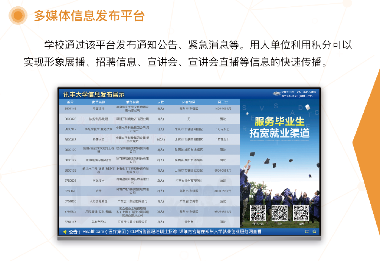
Task: Click the 编号 column header
Action: pos(70,102)
